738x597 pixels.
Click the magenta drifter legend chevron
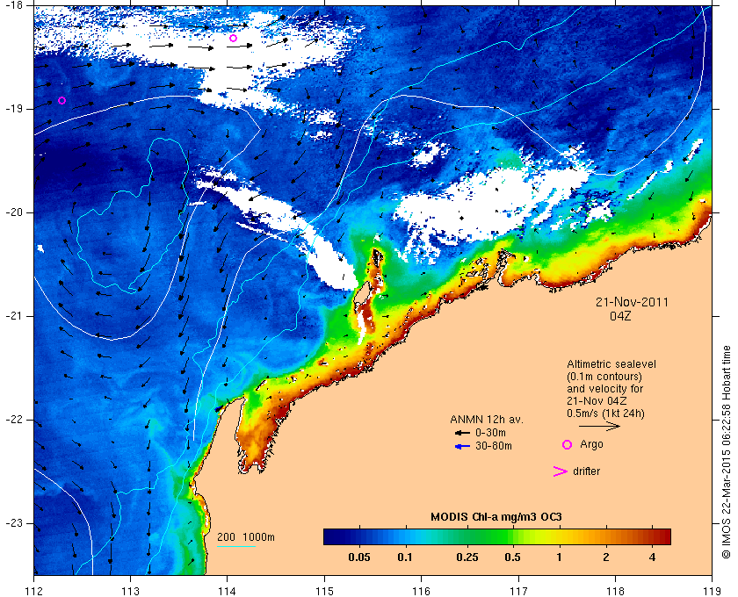coord(561,471)
